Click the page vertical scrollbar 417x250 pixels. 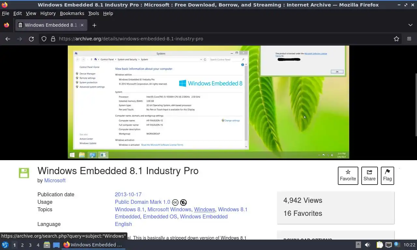(x=416, y=104)
